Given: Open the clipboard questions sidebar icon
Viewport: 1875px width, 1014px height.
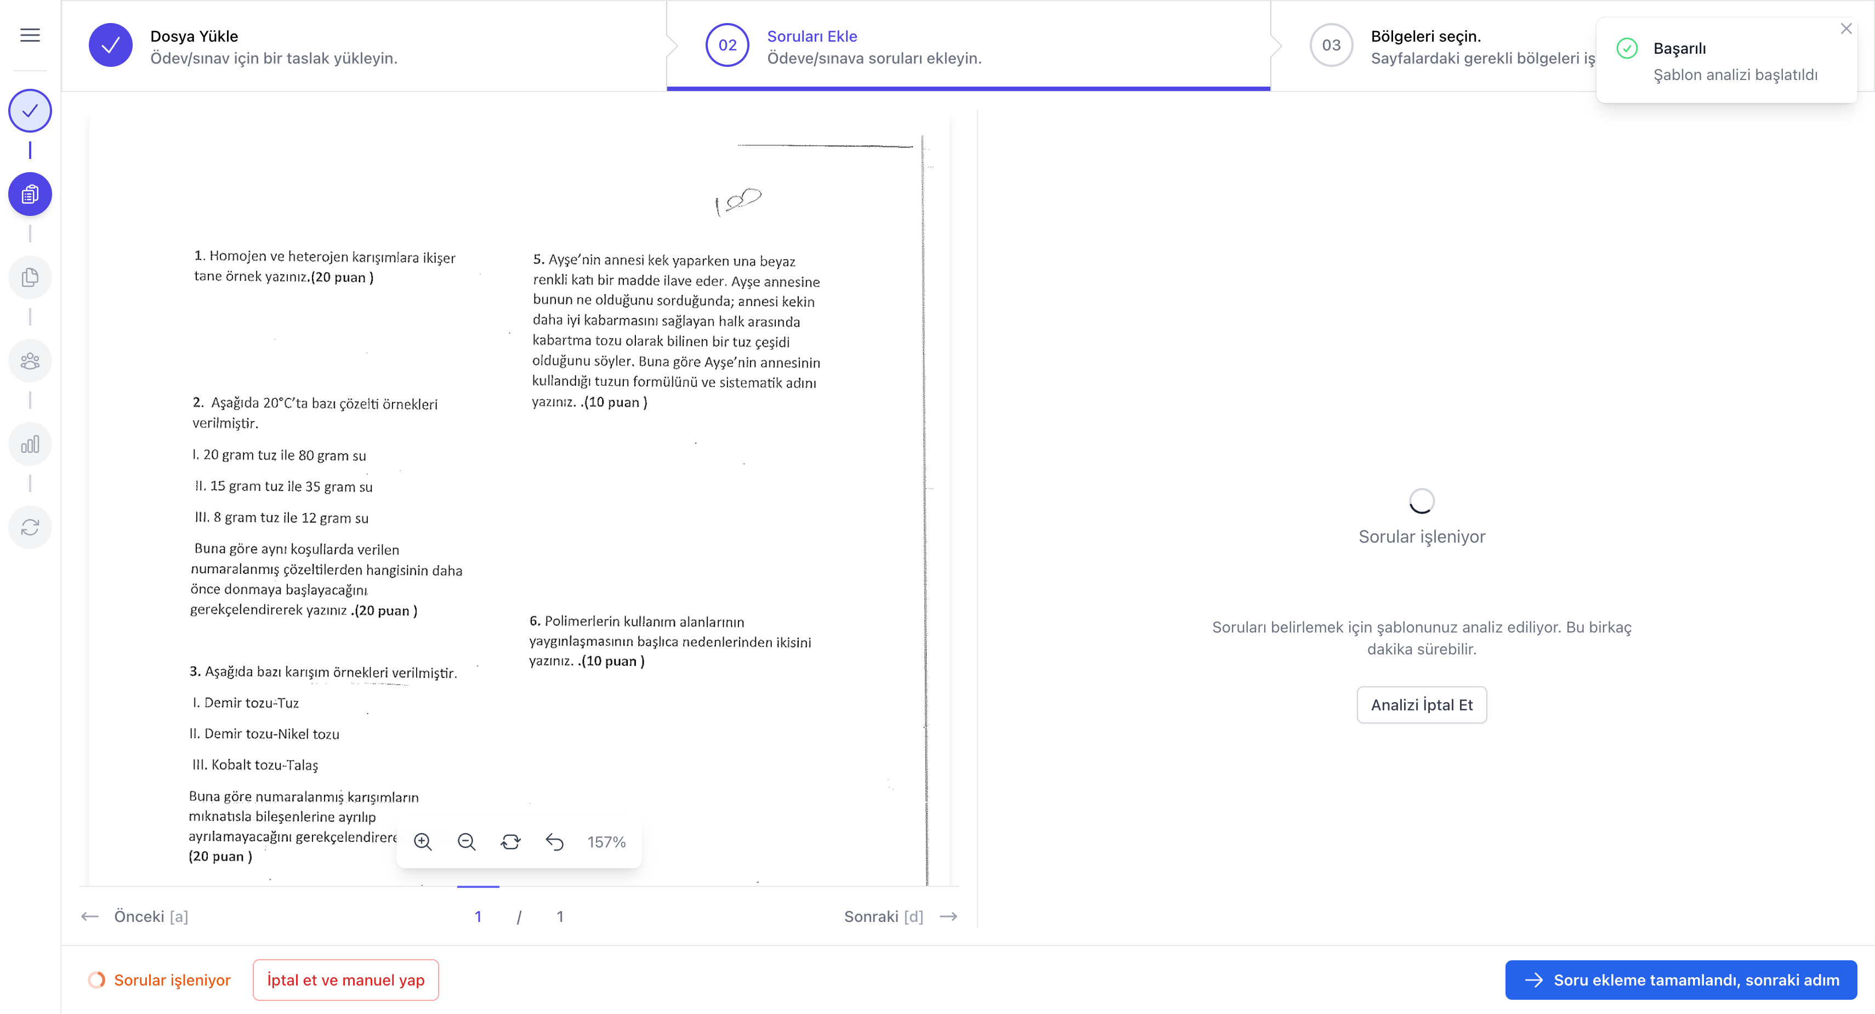Looking at the screenshot, I should (30, 195).
